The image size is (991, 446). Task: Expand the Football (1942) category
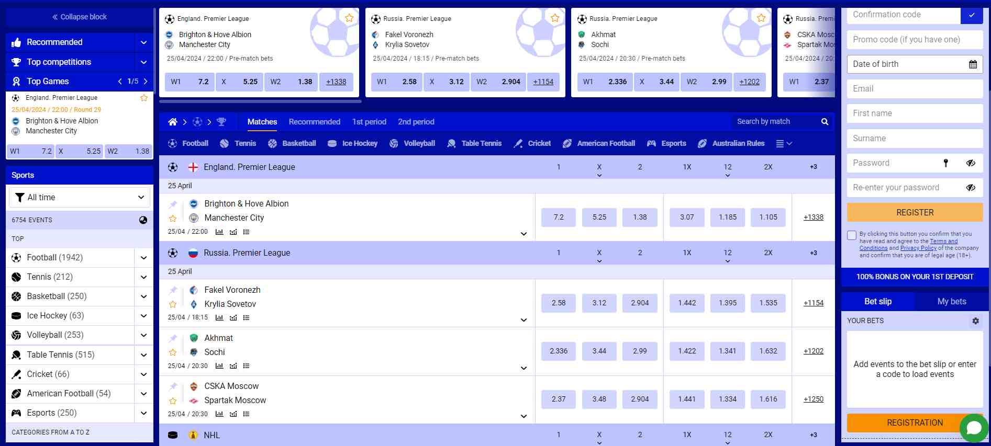(143, 258)
